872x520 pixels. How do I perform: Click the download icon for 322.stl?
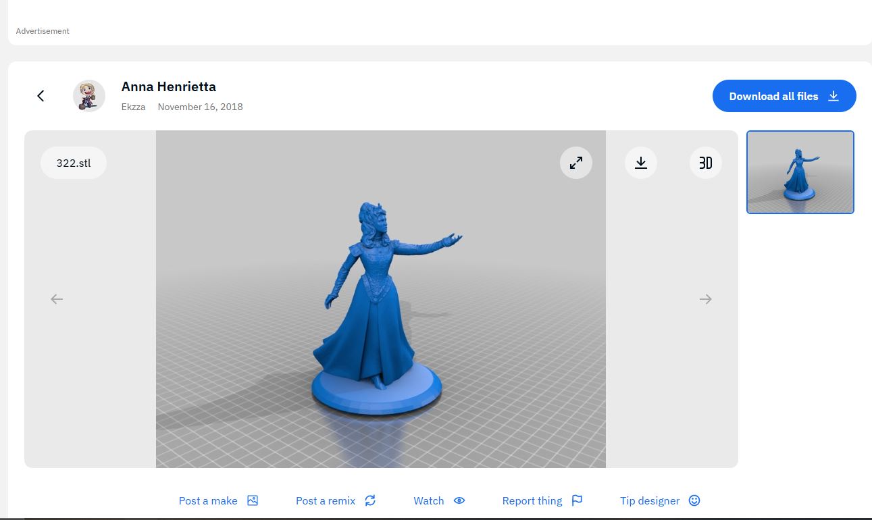pyautogui.click(x=640, y=163)
